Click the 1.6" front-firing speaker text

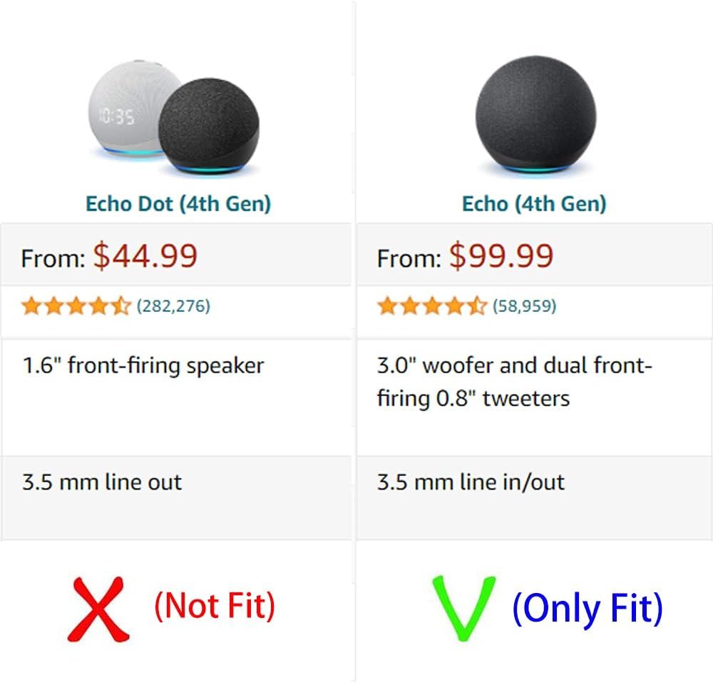(x=143, y=366)
